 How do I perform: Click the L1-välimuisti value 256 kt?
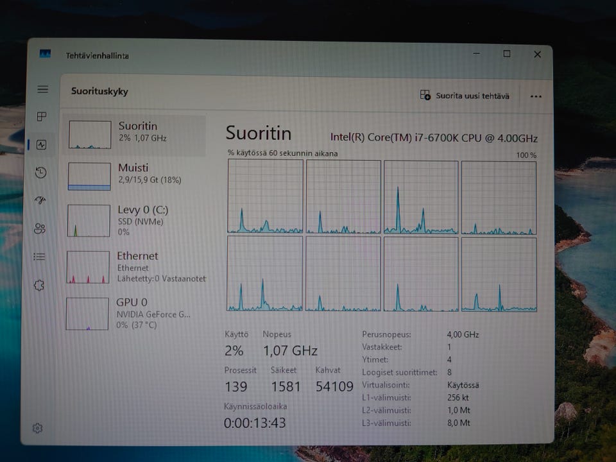pyautogui.click(x=458, y=398)
